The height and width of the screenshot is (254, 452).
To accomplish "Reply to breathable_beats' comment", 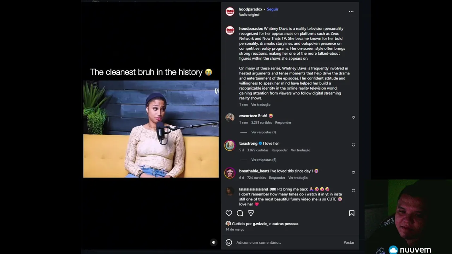I will 277,178.
